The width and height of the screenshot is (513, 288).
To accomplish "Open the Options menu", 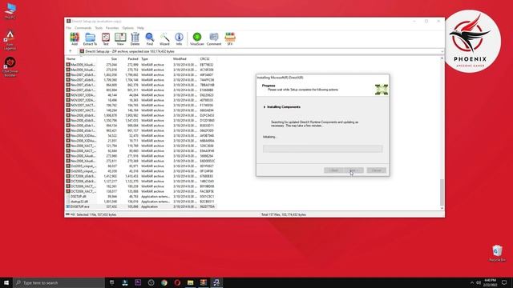I will coord(128,28).
